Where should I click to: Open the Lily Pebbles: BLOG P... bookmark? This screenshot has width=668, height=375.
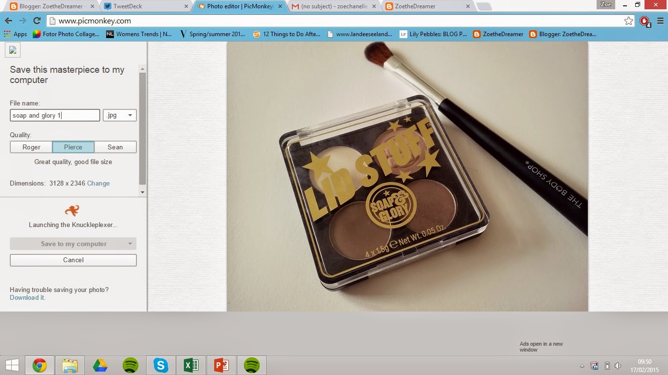(x=433, y=34)
